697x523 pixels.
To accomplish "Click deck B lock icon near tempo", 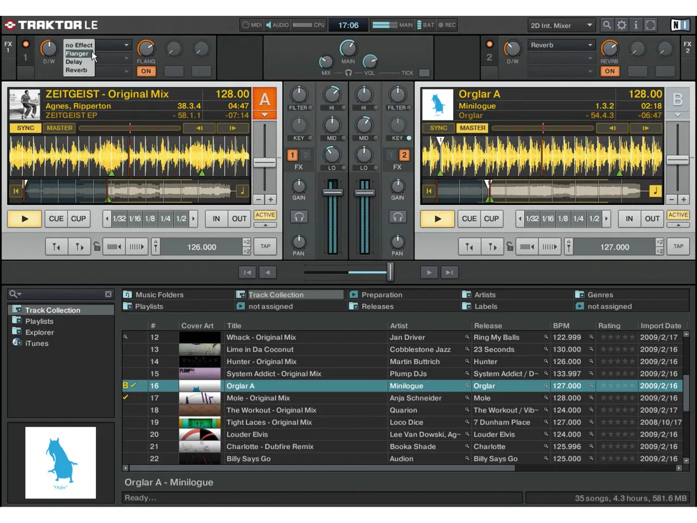I will pyautogui.click(x=510, y=247).
